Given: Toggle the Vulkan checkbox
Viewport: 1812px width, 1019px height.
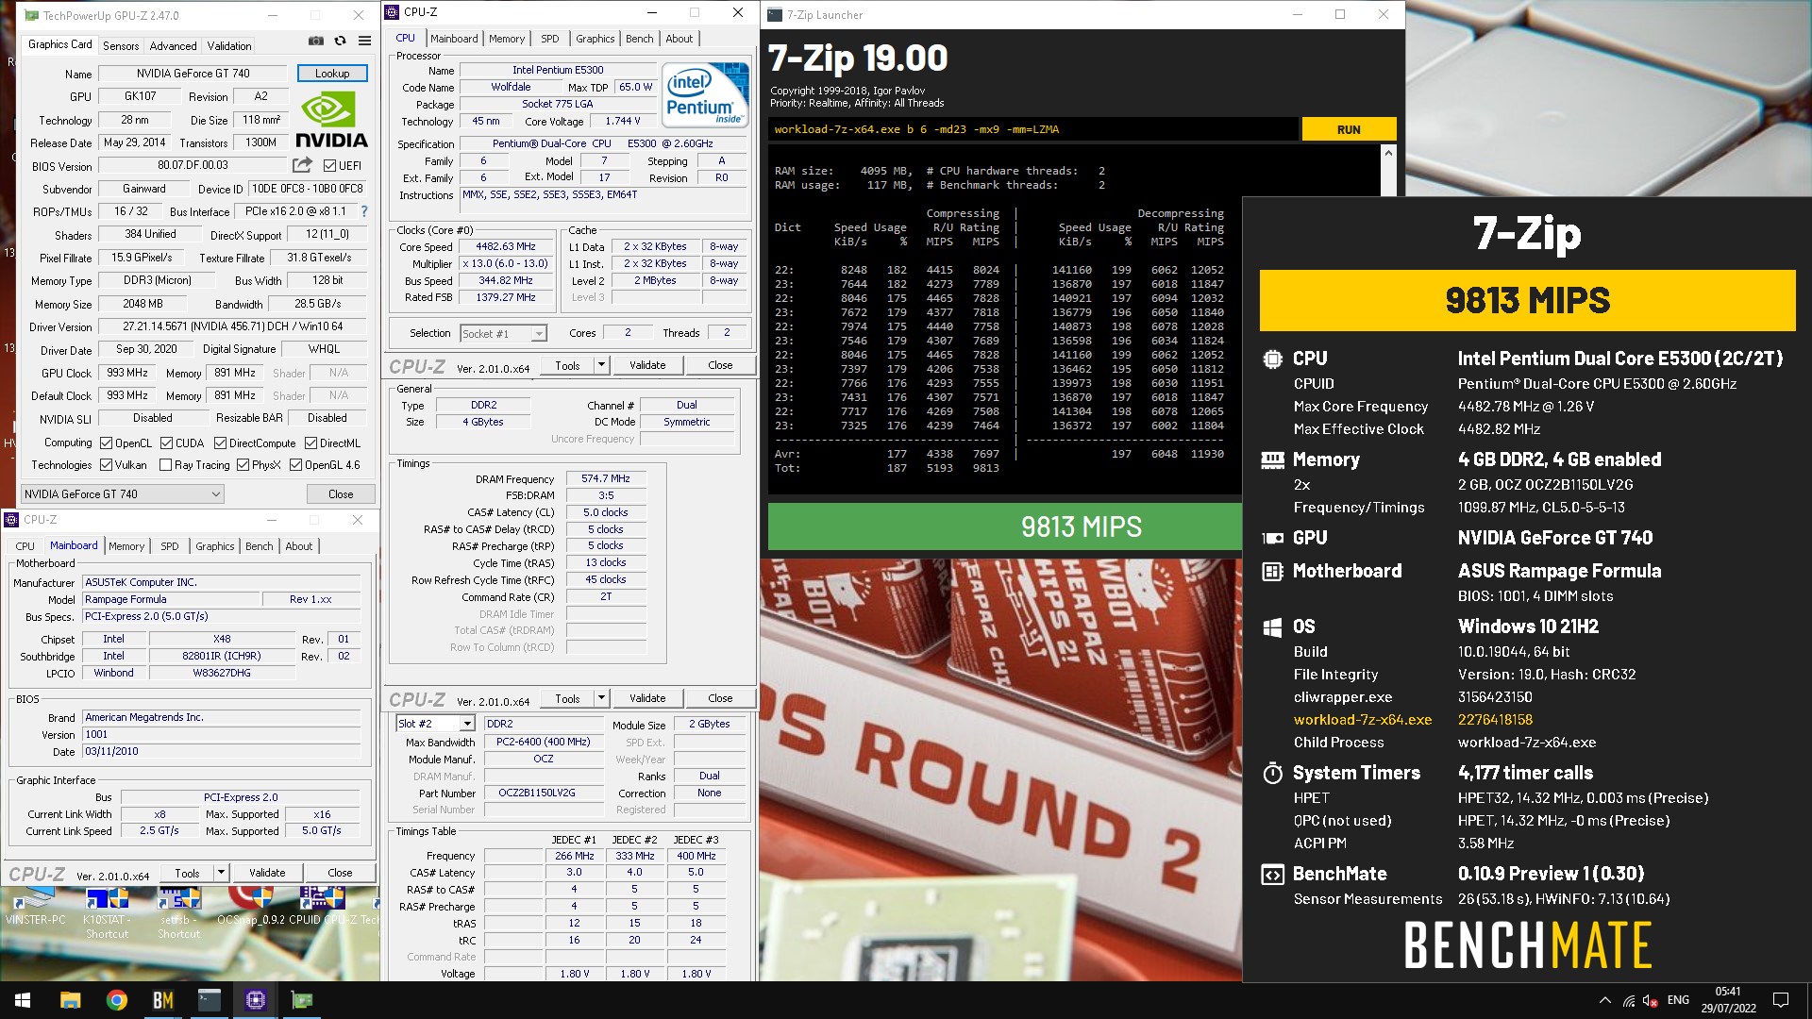Looking at the screenshot, I should click(106, 464).
